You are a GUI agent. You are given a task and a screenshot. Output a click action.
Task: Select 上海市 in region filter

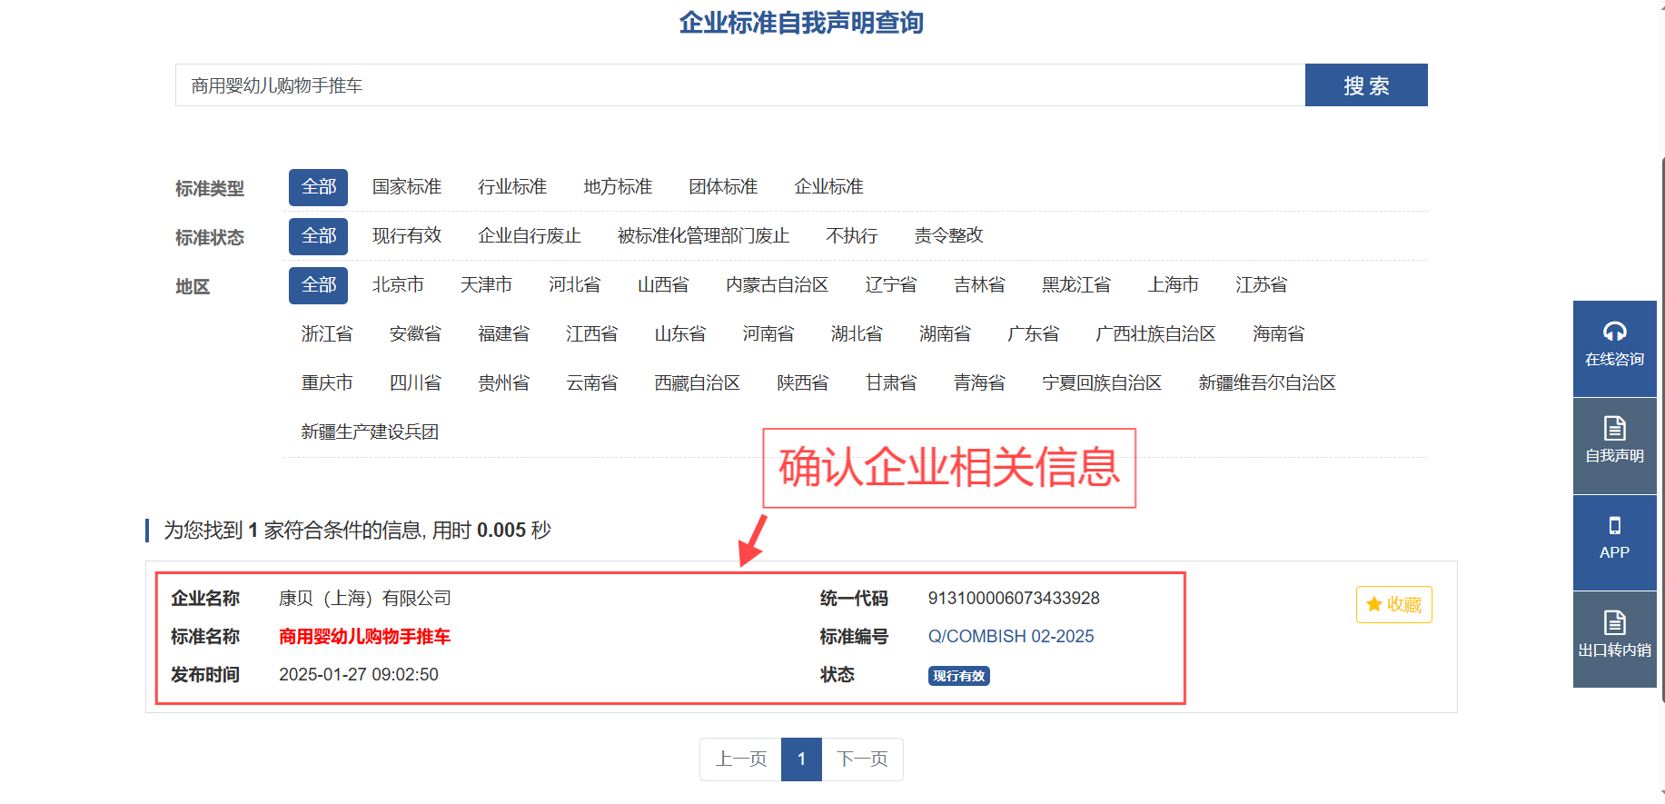(1172, 285)
